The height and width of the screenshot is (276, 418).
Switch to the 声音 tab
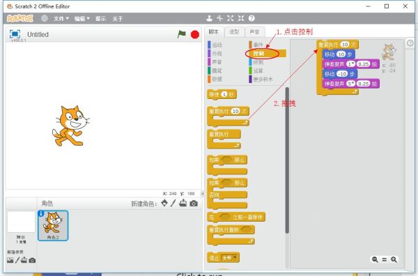(254, 32)
